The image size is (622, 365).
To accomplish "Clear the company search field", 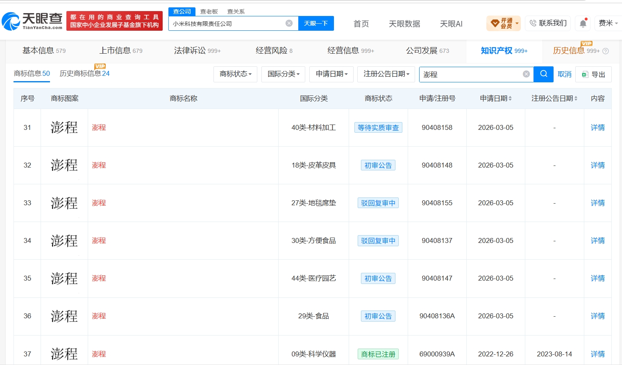I will click(289, 23).
